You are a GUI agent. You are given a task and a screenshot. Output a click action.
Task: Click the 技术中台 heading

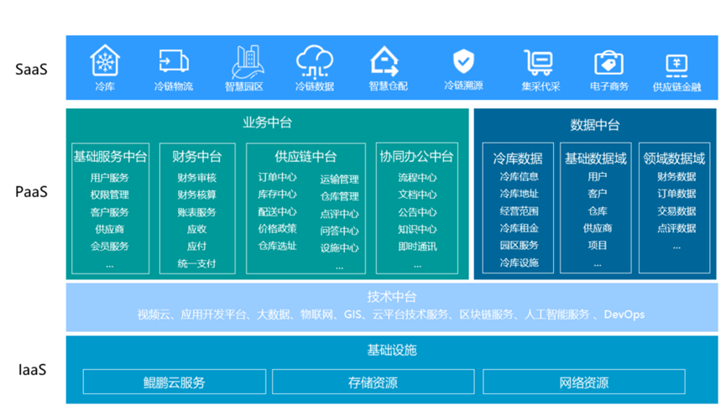(x=392, y=297)
